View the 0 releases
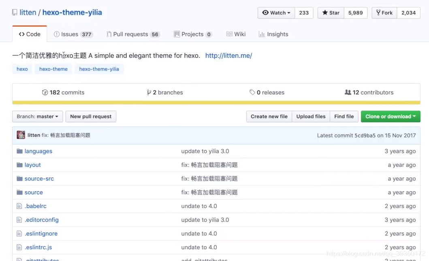The height and width of the screenshot is (261, 429). [x=267, y=92]
